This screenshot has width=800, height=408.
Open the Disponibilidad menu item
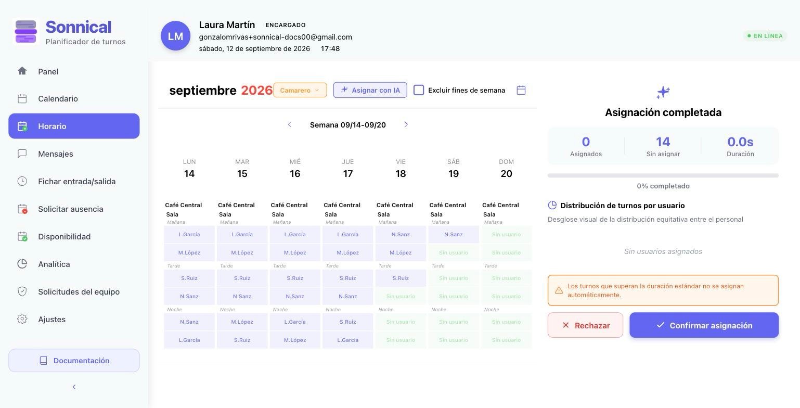point(74,236)
